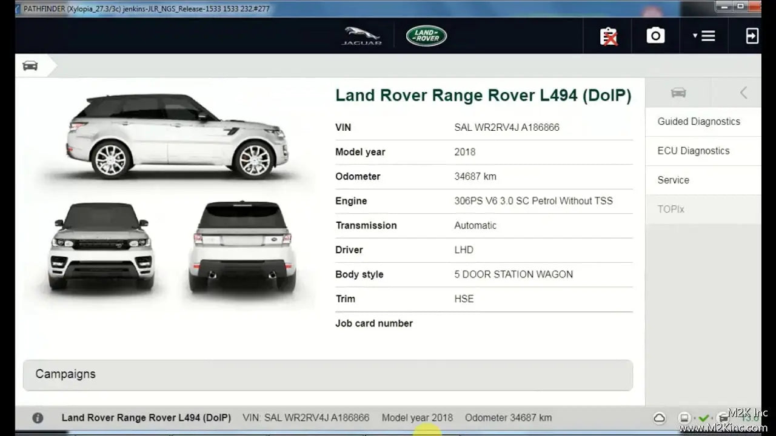Image resolution: width=776 pixels, height=436 pixels.
Task: Exit the session using the logout icon
Action: pos(752,36)
